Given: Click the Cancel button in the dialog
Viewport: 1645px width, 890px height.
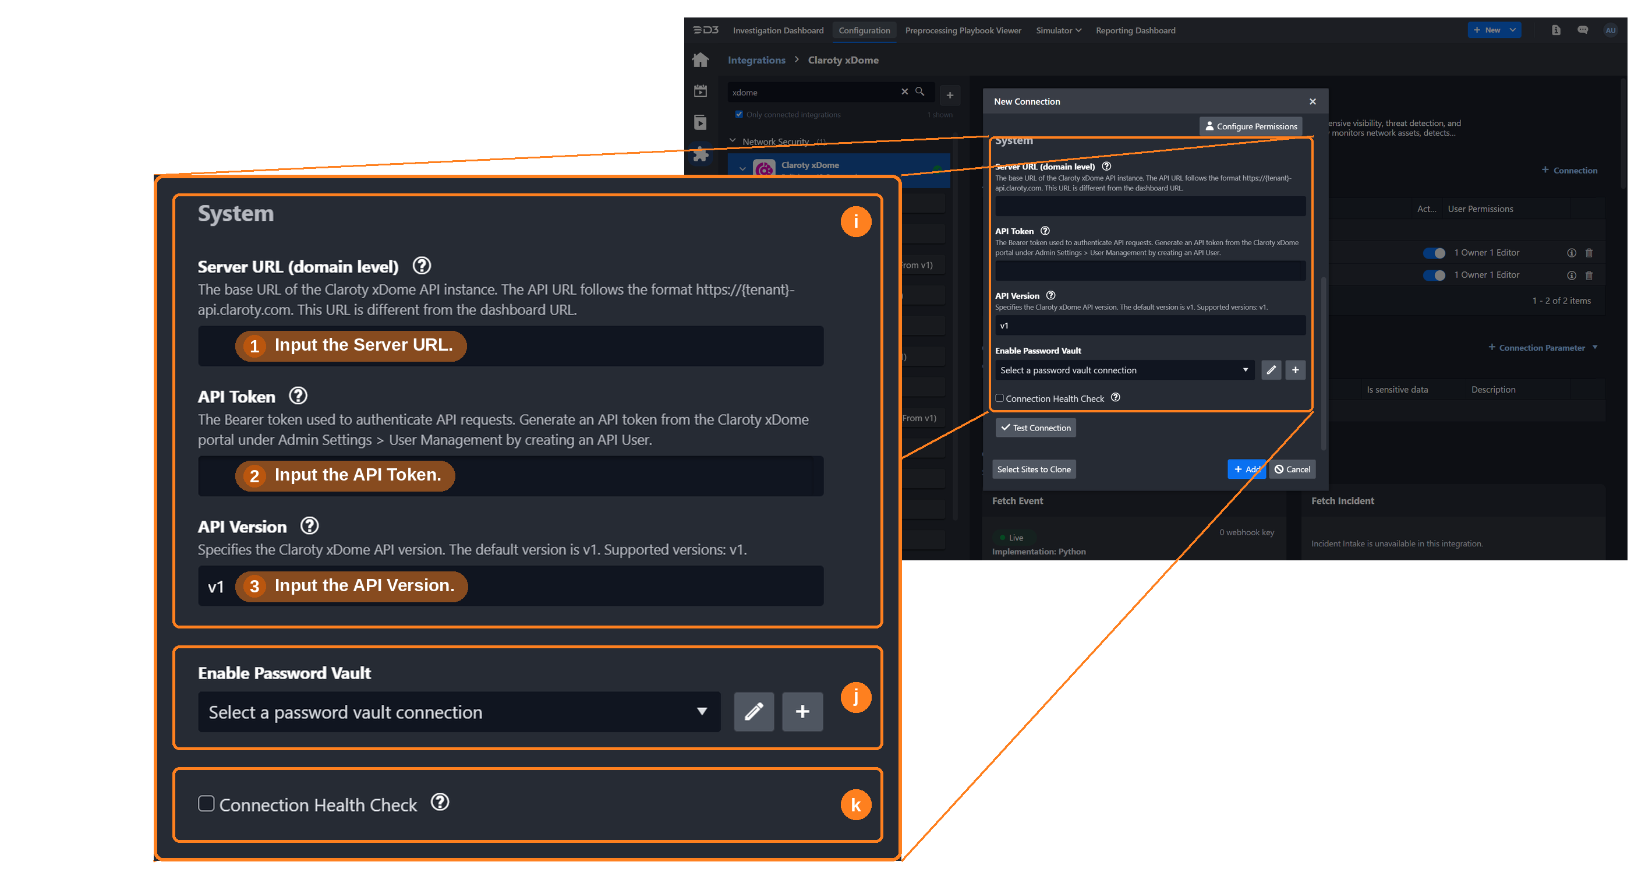Looking at the screenshot, I should (x=1292, y=469).
